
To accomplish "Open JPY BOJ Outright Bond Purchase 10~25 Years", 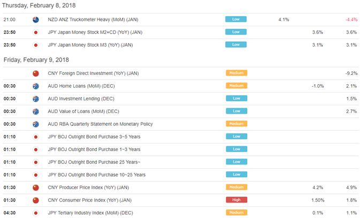I will click(x=96, y=175).
